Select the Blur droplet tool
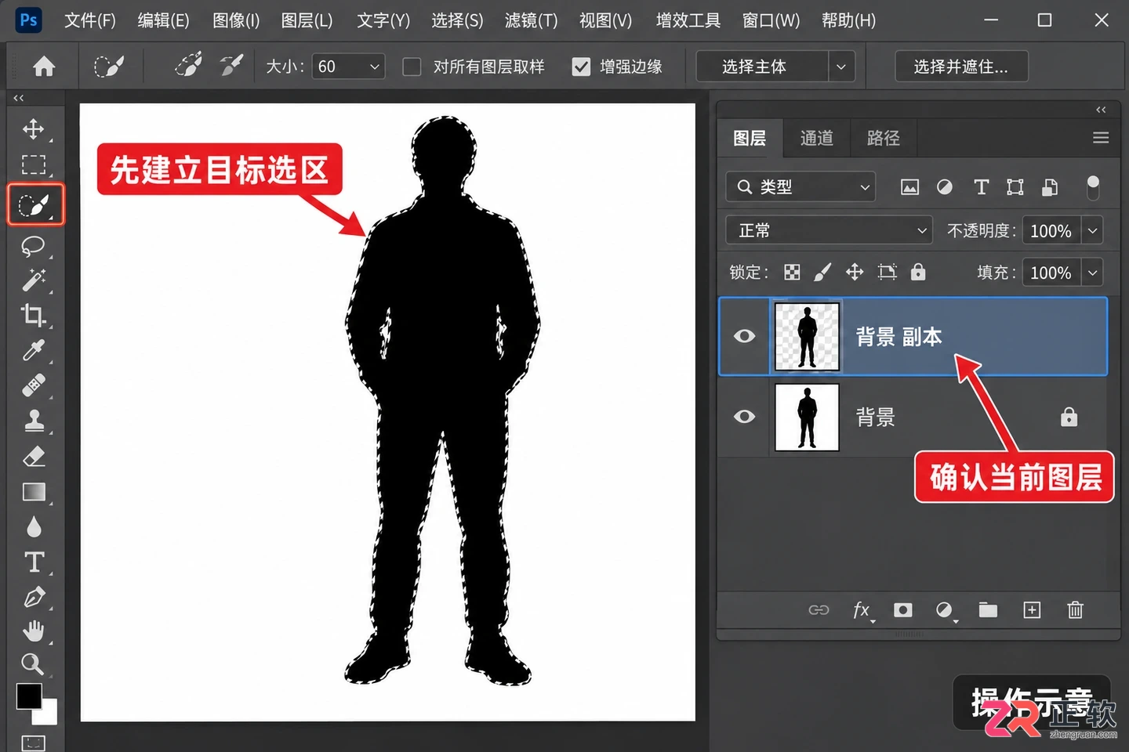Screen dimensions: 1129x752 click(x=33, y=526)
